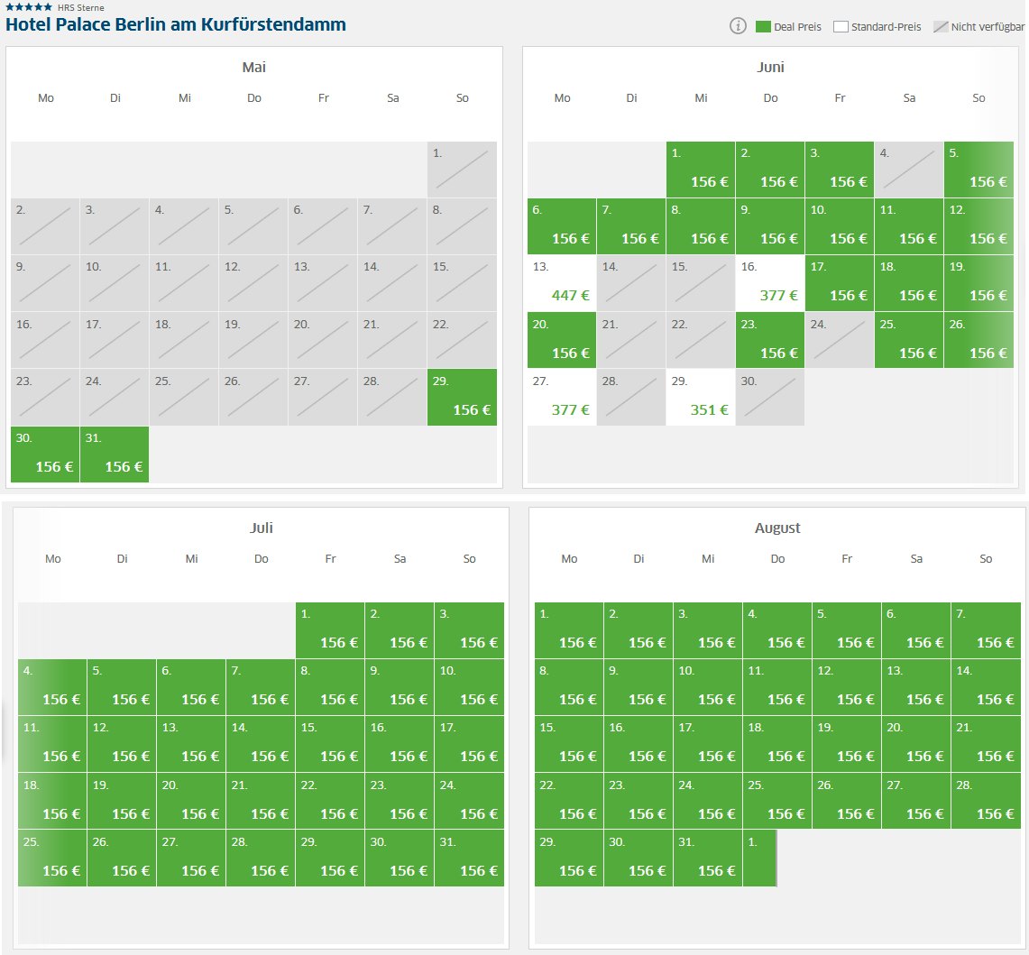Screen dimensions: 1029x955
Task: Click the info icon beside the price legend
Action: pos(738,26)
